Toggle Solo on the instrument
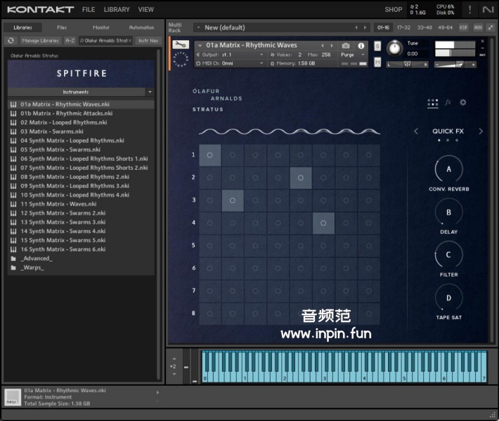This screenshot has height=421, width=499. point(377,46)
